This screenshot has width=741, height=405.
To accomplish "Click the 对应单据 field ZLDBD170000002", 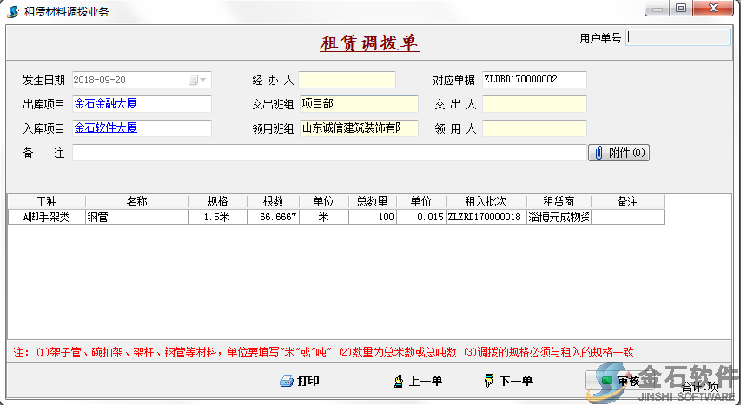I will 533,80.
